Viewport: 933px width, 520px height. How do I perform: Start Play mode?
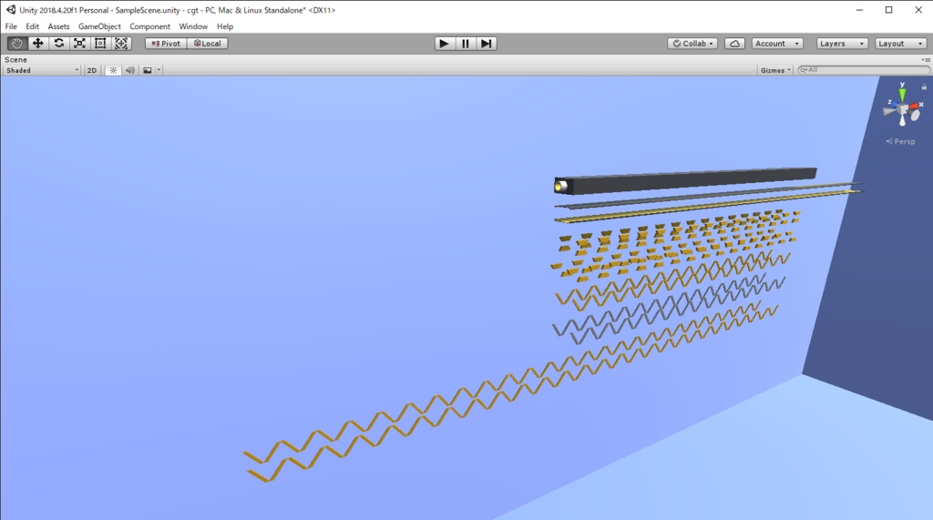tap(444, 44)
